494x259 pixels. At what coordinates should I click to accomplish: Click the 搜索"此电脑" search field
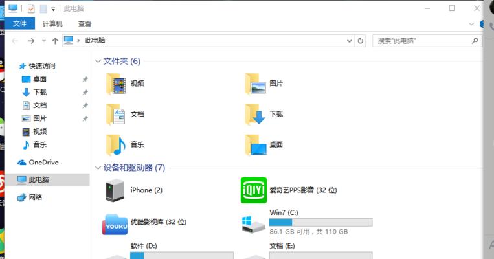point(427,41)
